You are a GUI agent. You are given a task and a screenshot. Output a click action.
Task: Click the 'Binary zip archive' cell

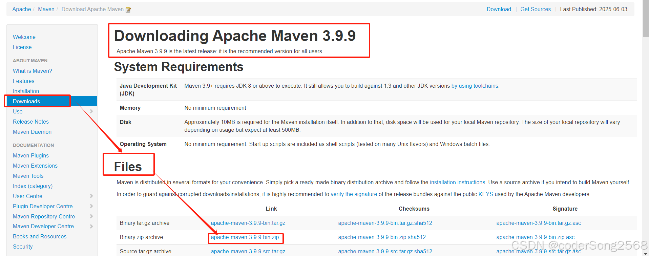tap(141, 237)
